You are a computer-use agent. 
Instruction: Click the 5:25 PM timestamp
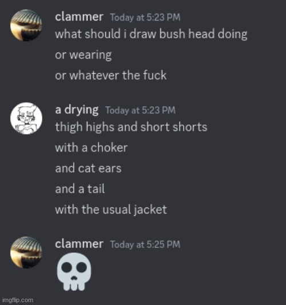[145, 244]
